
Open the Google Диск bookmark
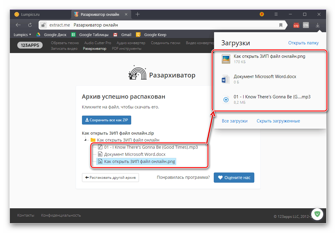55,35
